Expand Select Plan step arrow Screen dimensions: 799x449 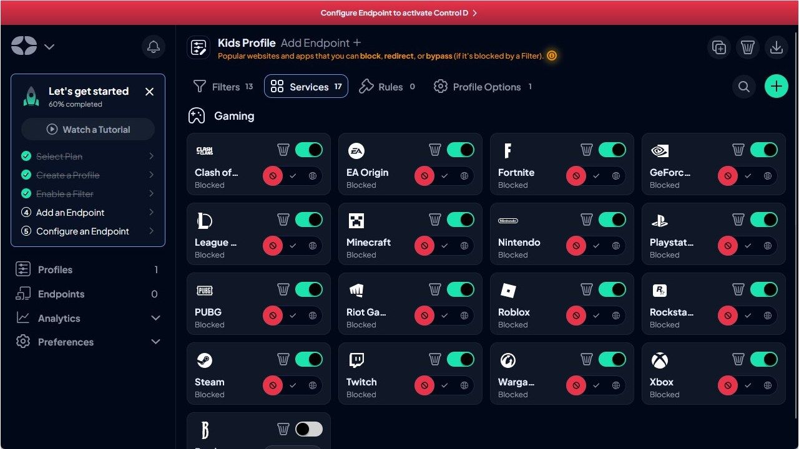(152, 157)
